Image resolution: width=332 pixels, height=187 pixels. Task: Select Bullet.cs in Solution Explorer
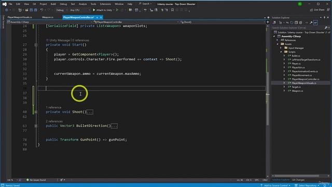[x=296, y=56]
